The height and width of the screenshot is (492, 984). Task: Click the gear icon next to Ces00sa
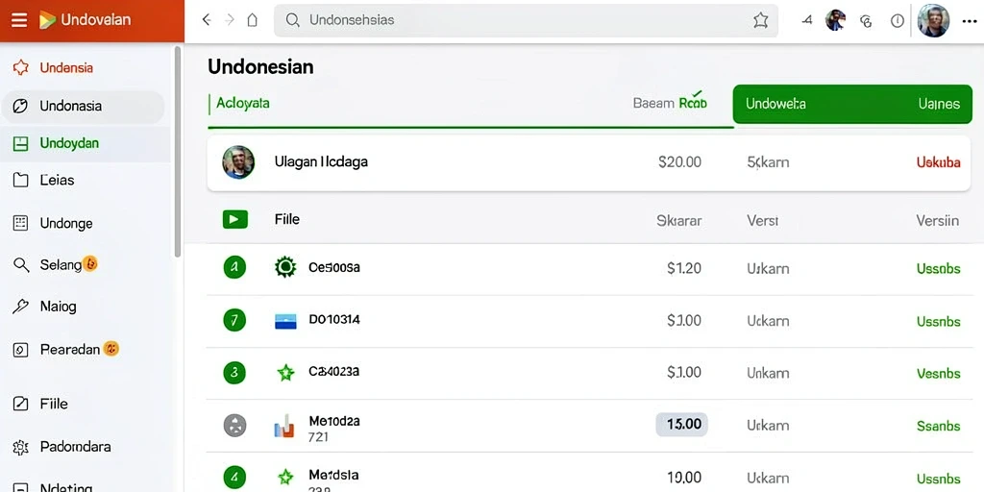coord(285,267)
